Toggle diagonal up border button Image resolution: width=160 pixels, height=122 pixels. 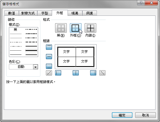click(x=49, y=73)
